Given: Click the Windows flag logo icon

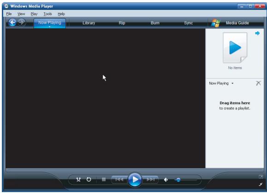Looking at the screenshot, I should 216,23.
